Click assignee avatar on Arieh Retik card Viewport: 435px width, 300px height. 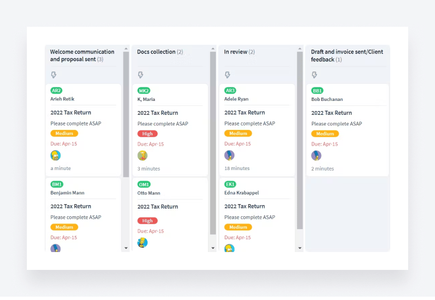tap(55, 156)
